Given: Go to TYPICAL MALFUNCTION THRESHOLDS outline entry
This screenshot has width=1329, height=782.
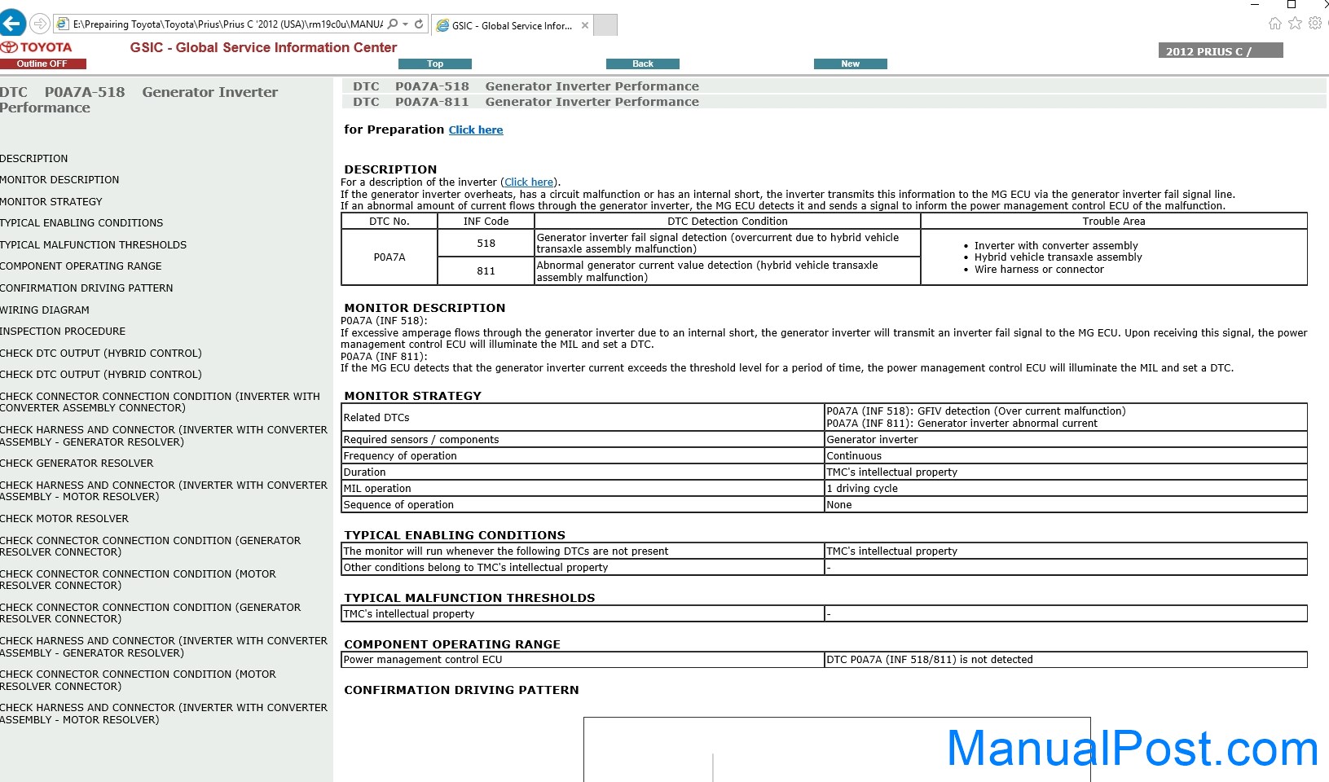Looking at the screenshot, I should [93, 245].
